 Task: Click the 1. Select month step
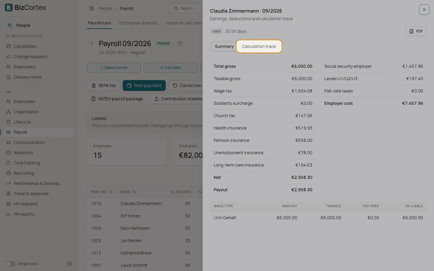[114, 68]
